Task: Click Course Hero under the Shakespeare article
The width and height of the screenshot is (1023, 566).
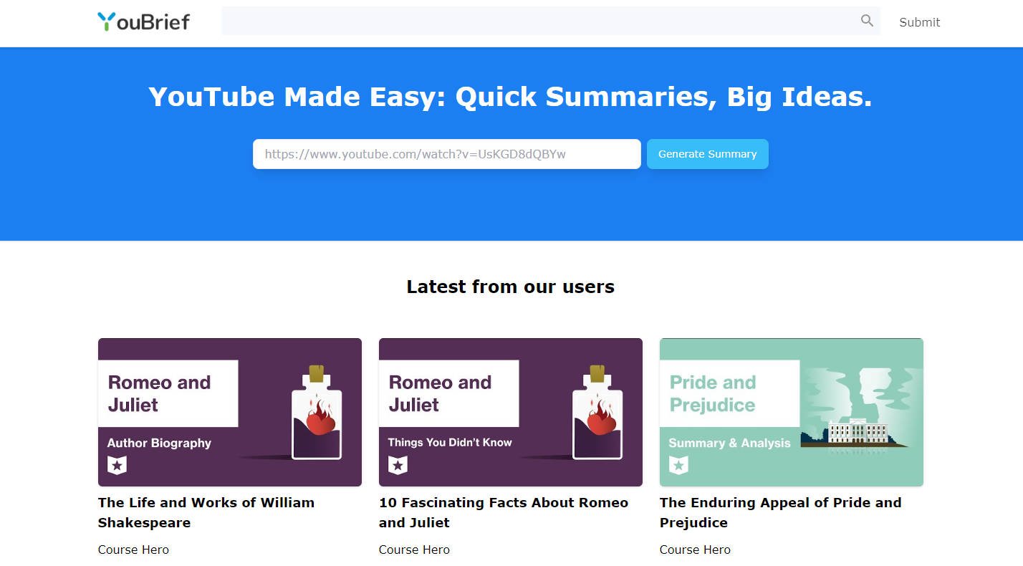Action: [x=133, y=550]
